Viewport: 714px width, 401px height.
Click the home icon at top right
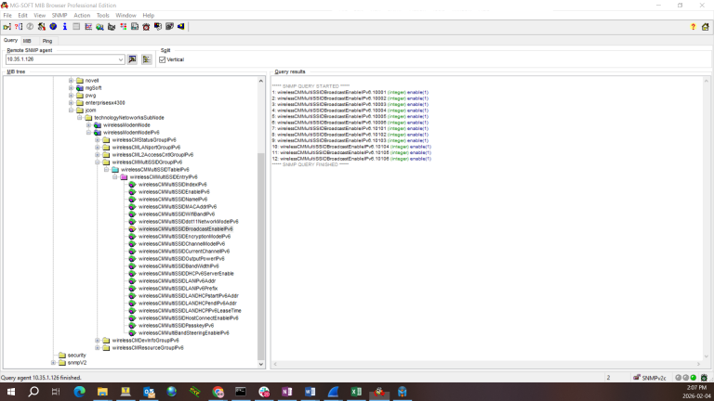tap(706, 27)
